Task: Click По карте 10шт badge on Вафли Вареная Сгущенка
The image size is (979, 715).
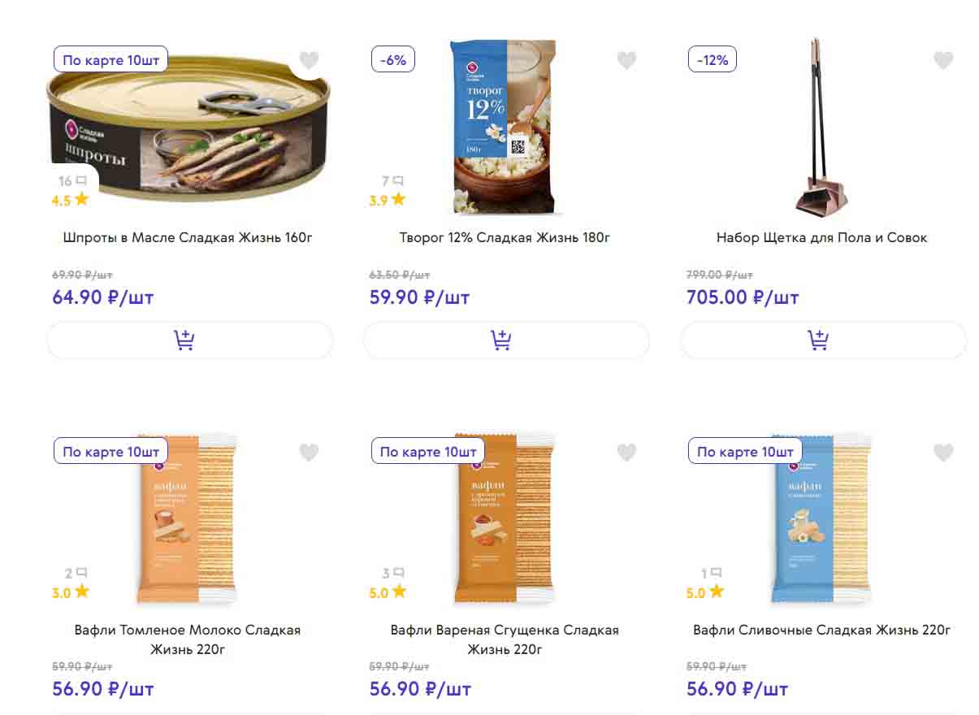Action: (428, 452)
